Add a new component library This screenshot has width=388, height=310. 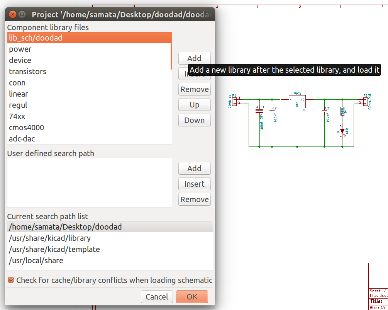194,58
